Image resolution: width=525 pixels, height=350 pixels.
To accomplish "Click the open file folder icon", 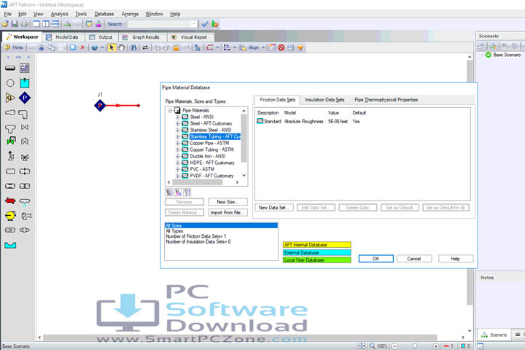I will coord(5,24).
